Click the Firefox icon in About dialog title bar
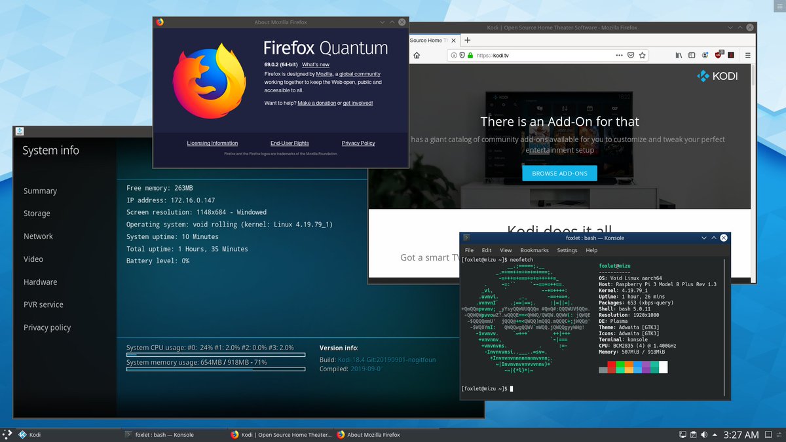The image size is (786, 442). click(159, 22)
